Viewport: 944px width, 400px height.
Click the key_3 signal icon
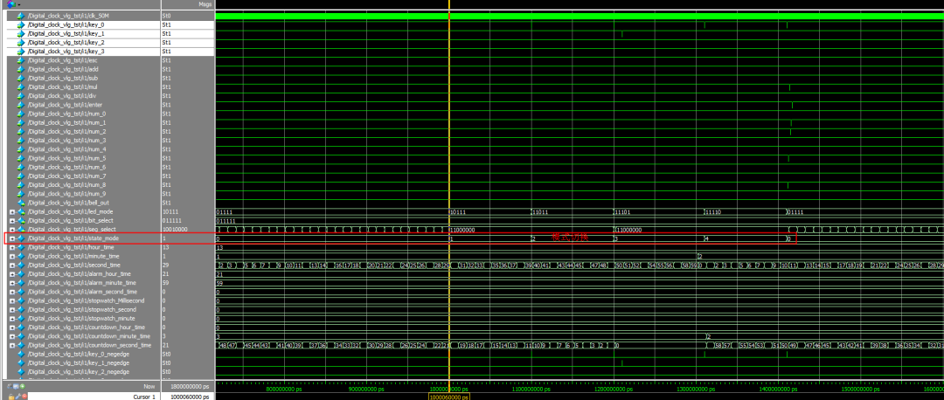21,52
